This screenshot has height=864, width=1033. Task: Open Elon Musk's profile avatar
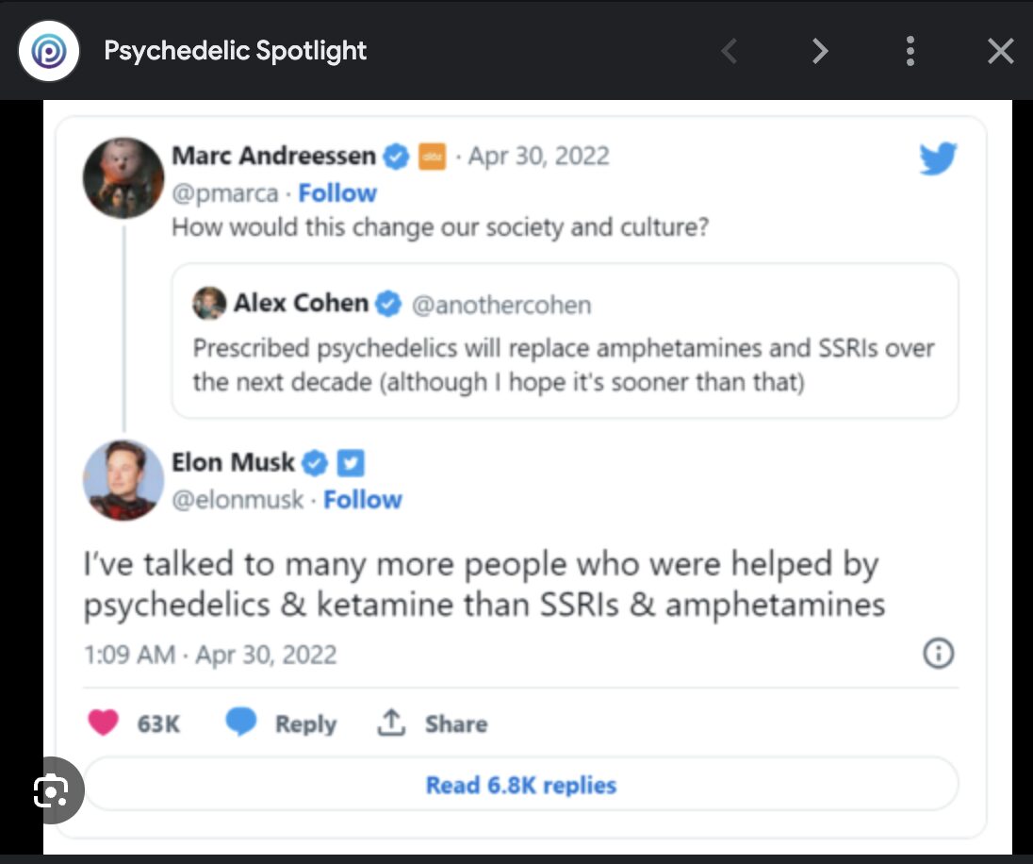click(x=123, y=480)
